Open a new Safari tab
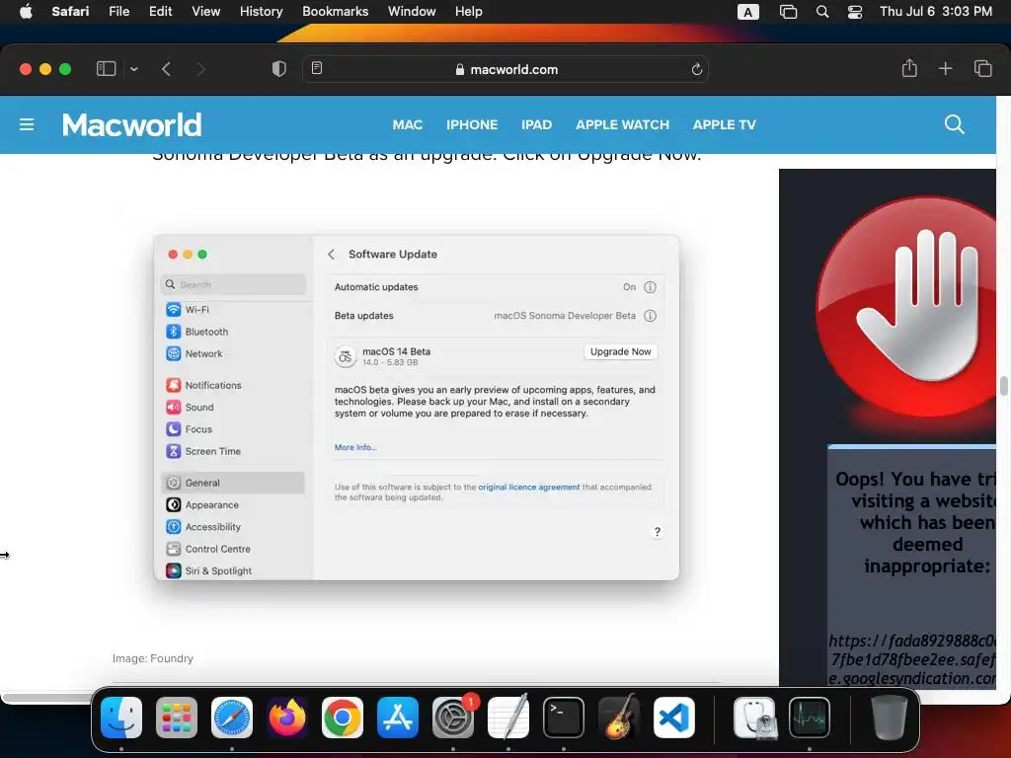This screenshot has width=1011, height=758. click(945, 68)
